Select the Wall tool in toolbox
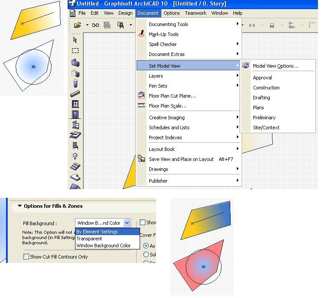This screenshot has width=321, height=298. (x=75, y=62)
